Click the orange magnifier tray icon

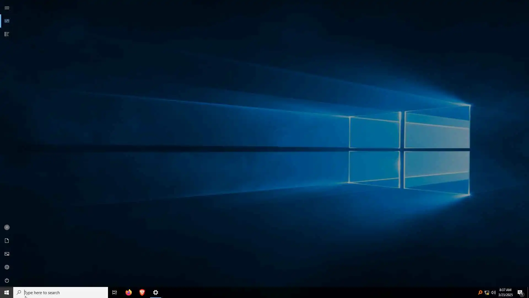[x=480, y=292]
